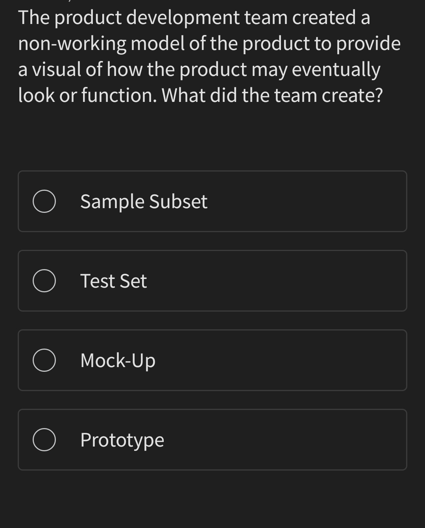
Task: Click the Prototype text label
Action: coord(122,439)
